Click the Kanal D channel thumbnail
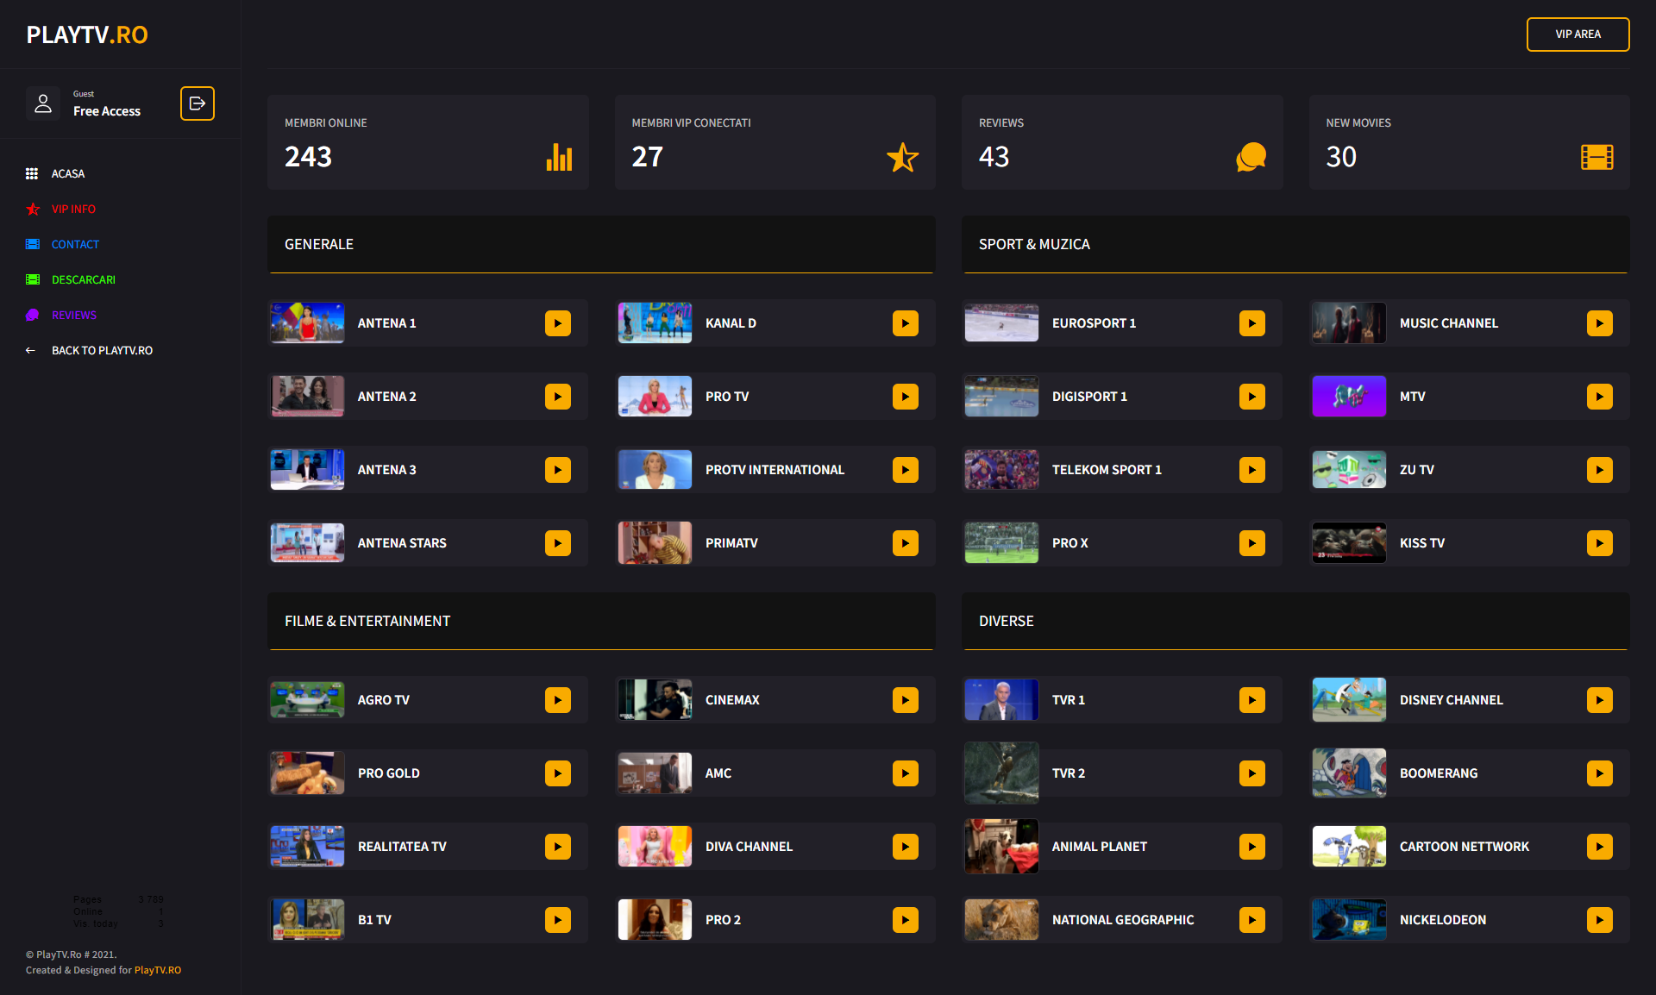 coord(655,323)
